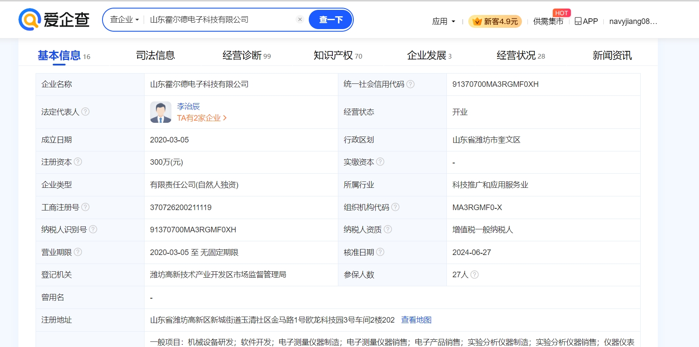The width and height of the screenshot is (699, 347).
Task: Switch to the 司法信息 tab
Action: (x=155, y=56)
